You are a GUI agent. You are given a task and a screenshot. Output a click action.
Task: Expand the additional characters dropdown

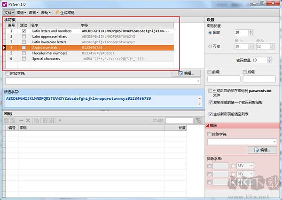click(198, 81)
